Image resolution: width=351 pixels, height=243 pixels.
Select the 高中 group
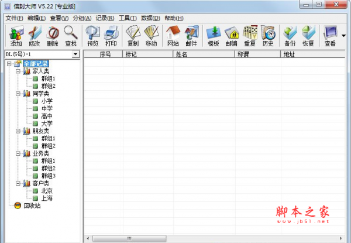click(x=47, y=116)
